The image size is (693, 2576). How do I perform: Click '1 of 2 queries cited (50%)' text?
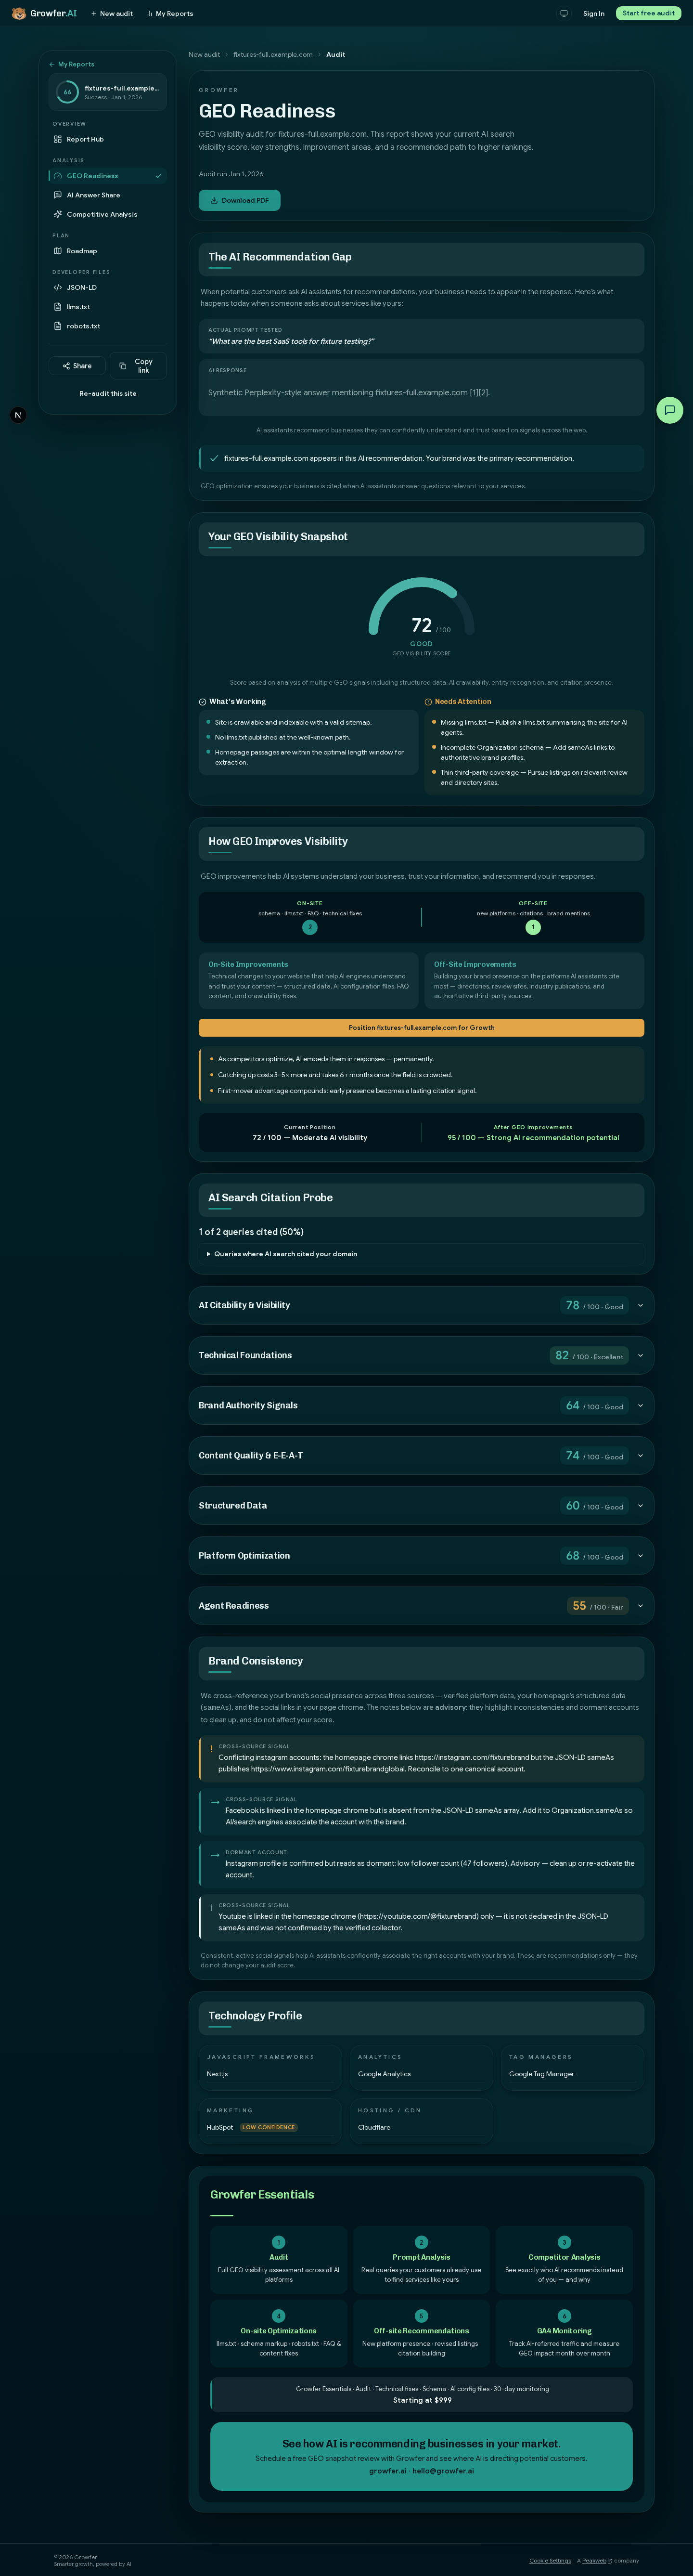click(x=251, y=1232)
